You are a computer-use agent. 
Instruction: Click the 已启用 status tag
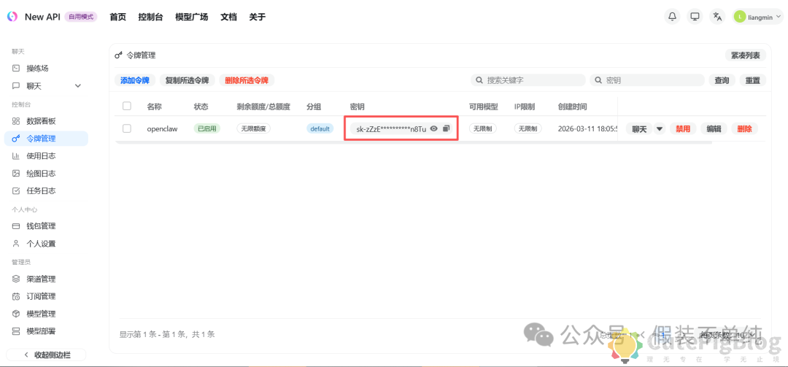207,128
